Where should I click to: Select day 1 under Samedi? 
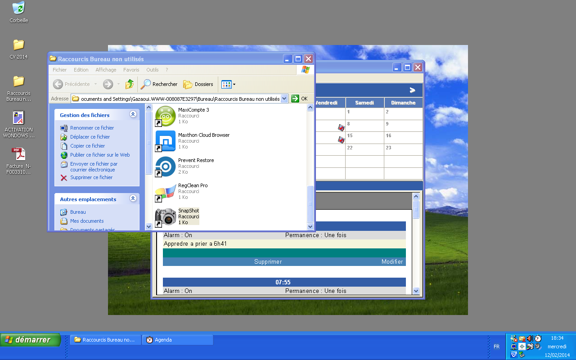pos(364,113)
